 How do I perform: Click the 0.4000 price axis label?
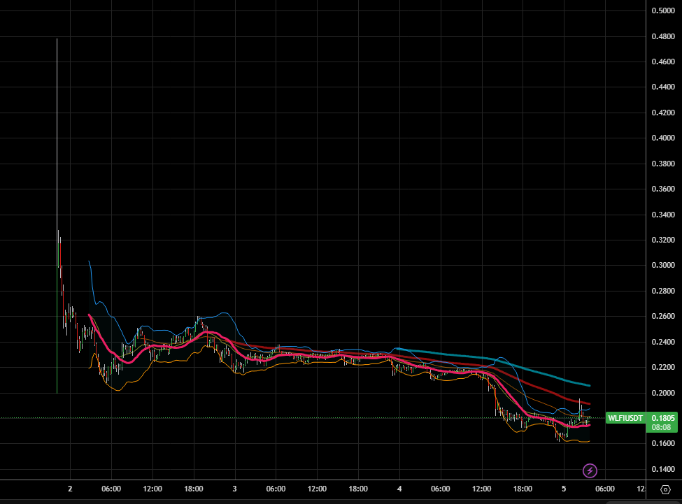coord(663,138)
